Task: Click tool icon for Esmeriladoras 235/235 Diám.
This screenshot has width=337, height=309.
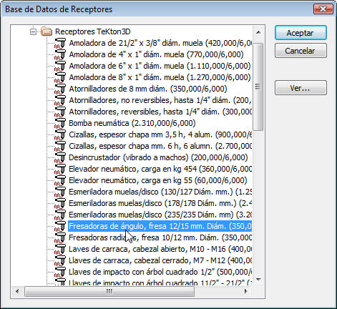Action: click(x=60, y=215)
